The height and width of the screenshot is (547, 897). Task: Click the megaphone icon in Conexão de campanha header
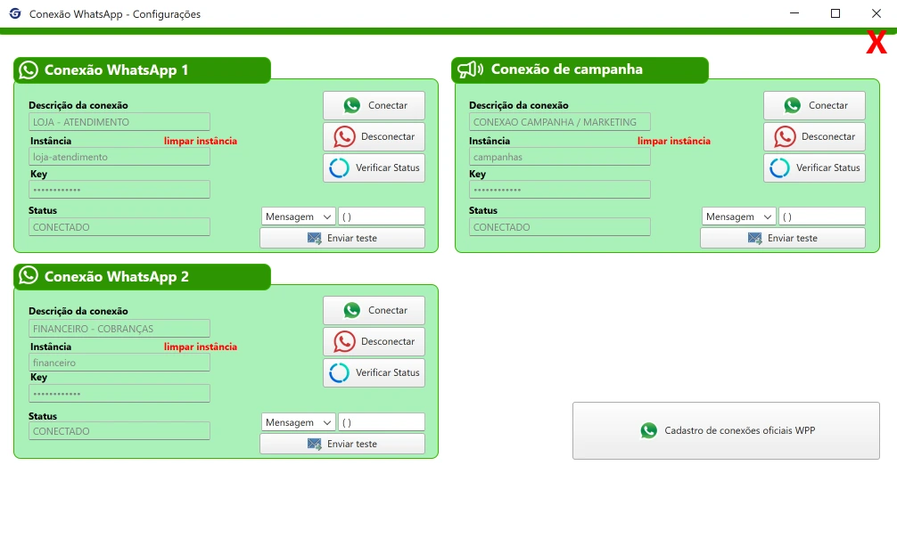470,69
